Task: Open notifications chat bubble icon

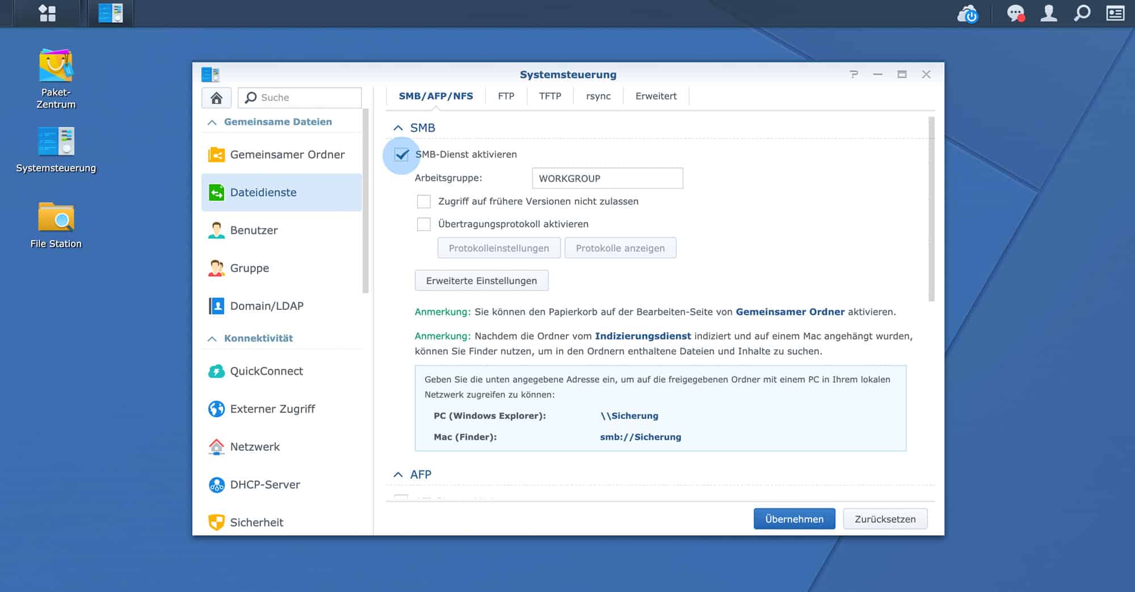Action: 1015,13
